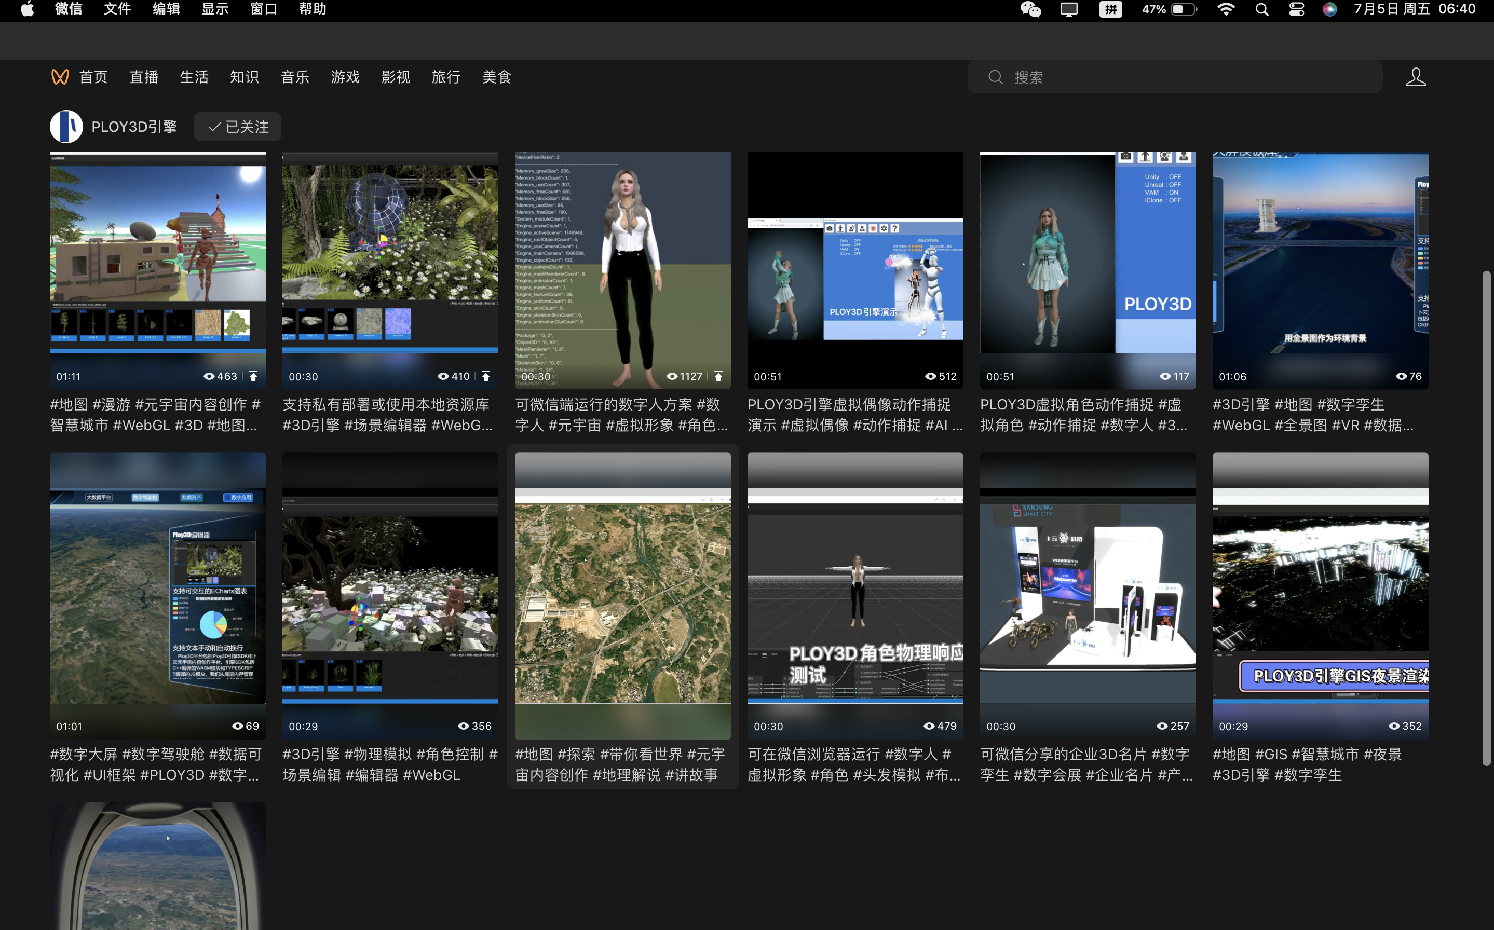Open the user profile icon
Viewport: 1494px width, 930px height.
tap(1415, 77)
